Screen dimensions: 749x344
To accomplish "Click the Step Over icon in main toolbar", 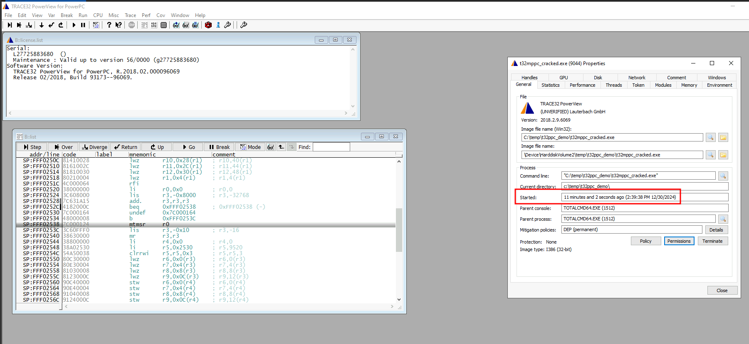I will tap(19, 25).
